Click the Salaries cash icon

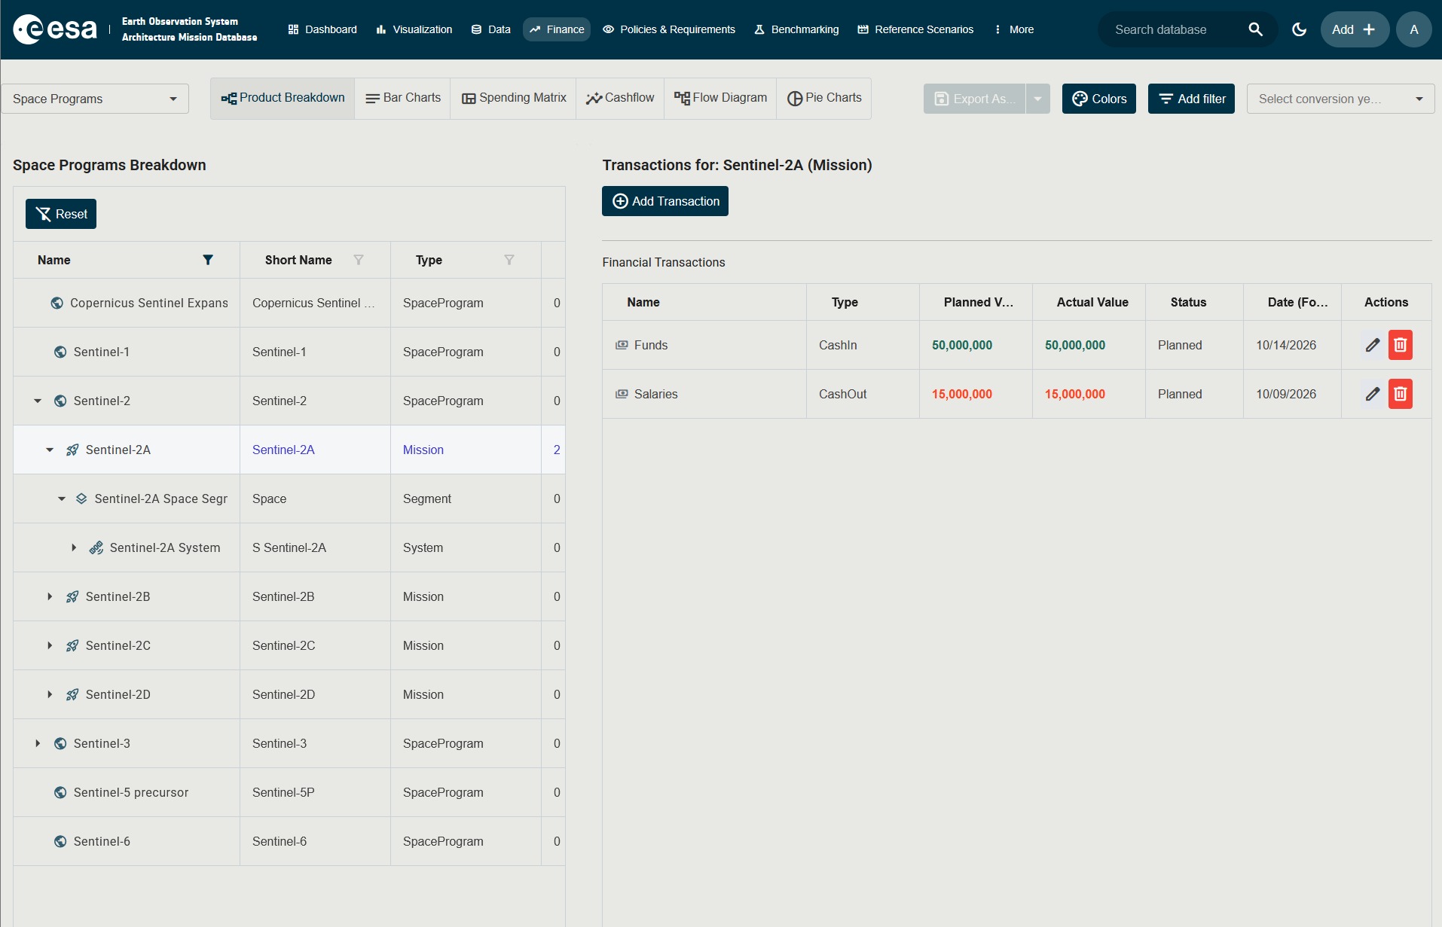(622, 394)
